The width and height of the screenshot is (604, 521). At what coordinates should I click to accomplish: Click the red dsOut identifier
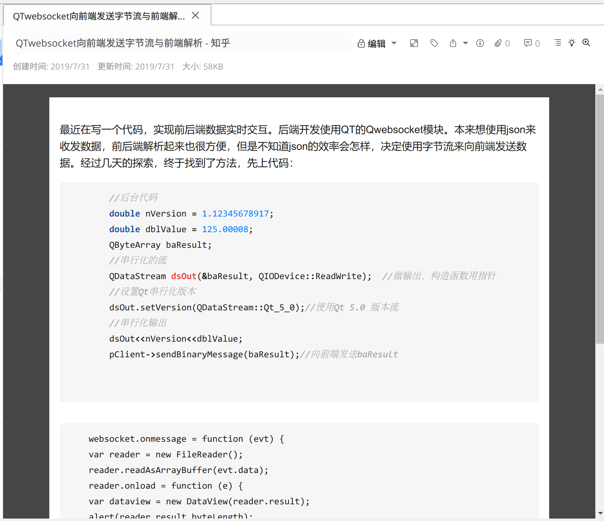[x=184, y=276]
